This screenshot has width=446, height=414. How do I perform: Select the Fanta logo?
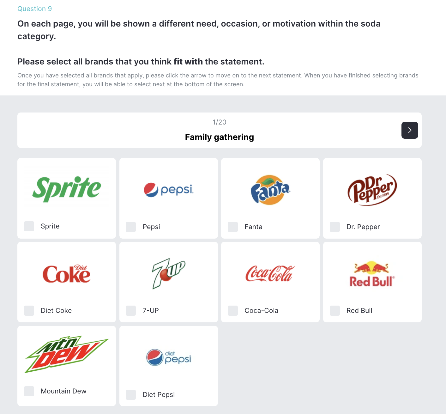(270, 190)
